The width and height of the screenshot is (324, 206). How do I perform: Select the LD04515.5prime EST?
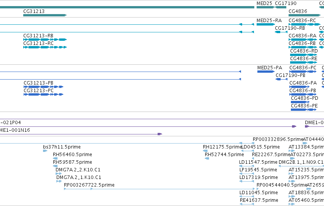pos(248,151)
